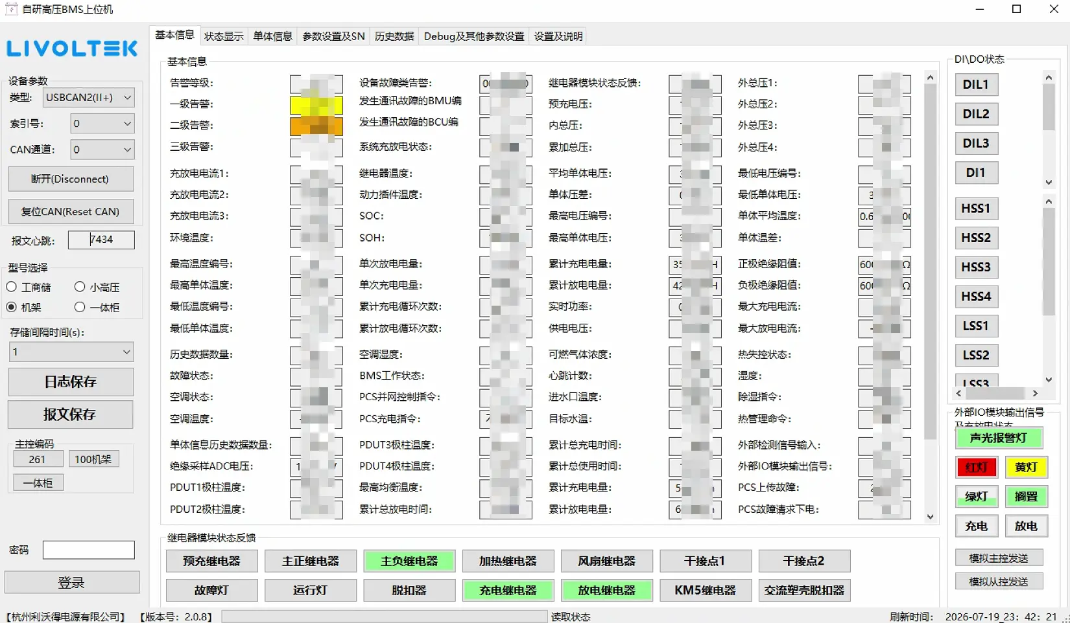Click the KM5继电器 indicator
The width and height of the screenshot is (1070, 623).
coord(706,590)
